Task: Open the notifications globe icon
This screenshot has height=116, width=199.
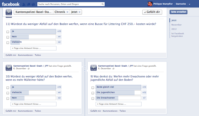Action: pos(33,4)
